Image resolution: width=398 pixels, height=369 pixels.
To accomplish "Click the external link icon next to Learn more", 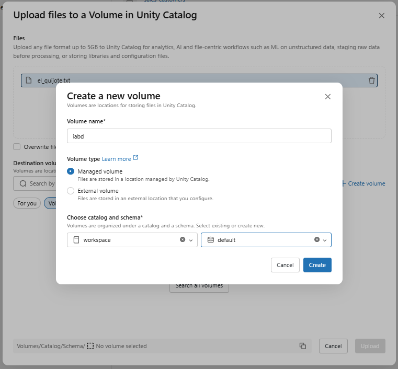I will pyautogui.click(x=135, y=158).
